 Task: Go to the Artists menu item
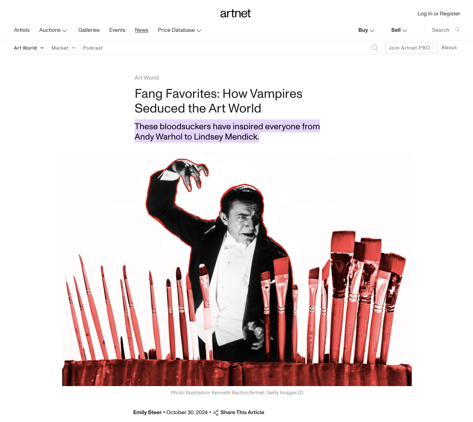pos(22,30)
